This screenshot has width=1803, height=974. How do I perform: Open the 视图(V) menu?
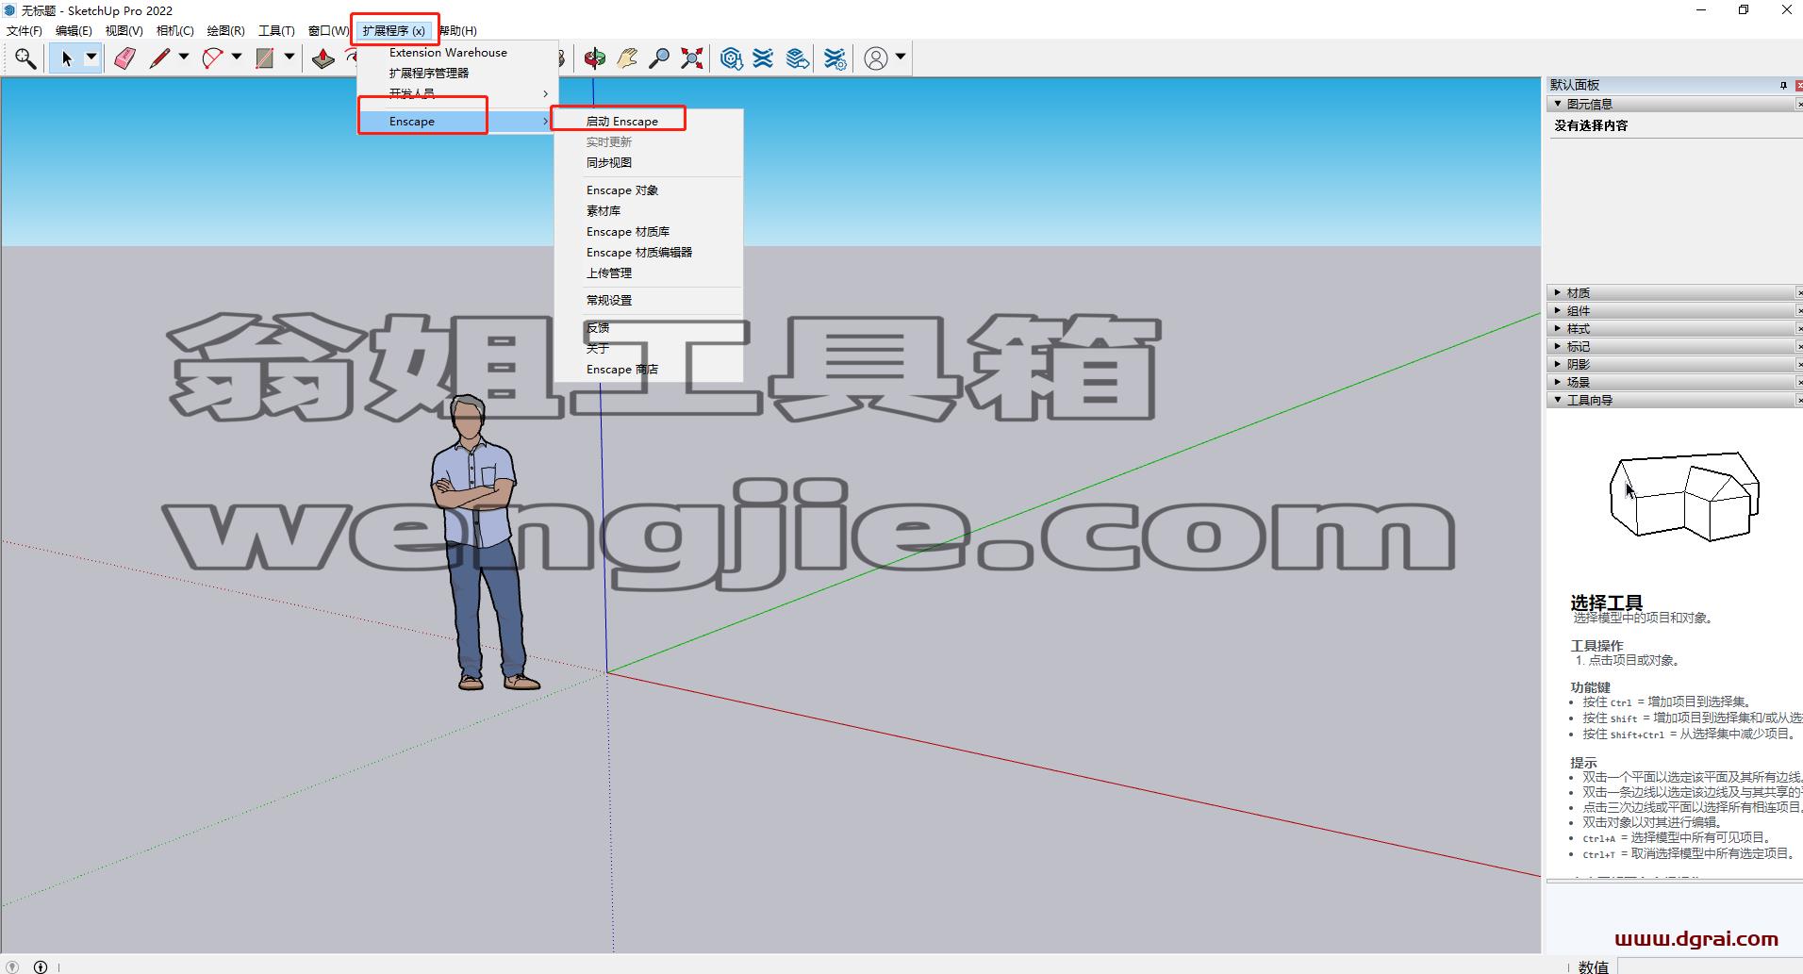pyautogui.click(x=124, y=31)
